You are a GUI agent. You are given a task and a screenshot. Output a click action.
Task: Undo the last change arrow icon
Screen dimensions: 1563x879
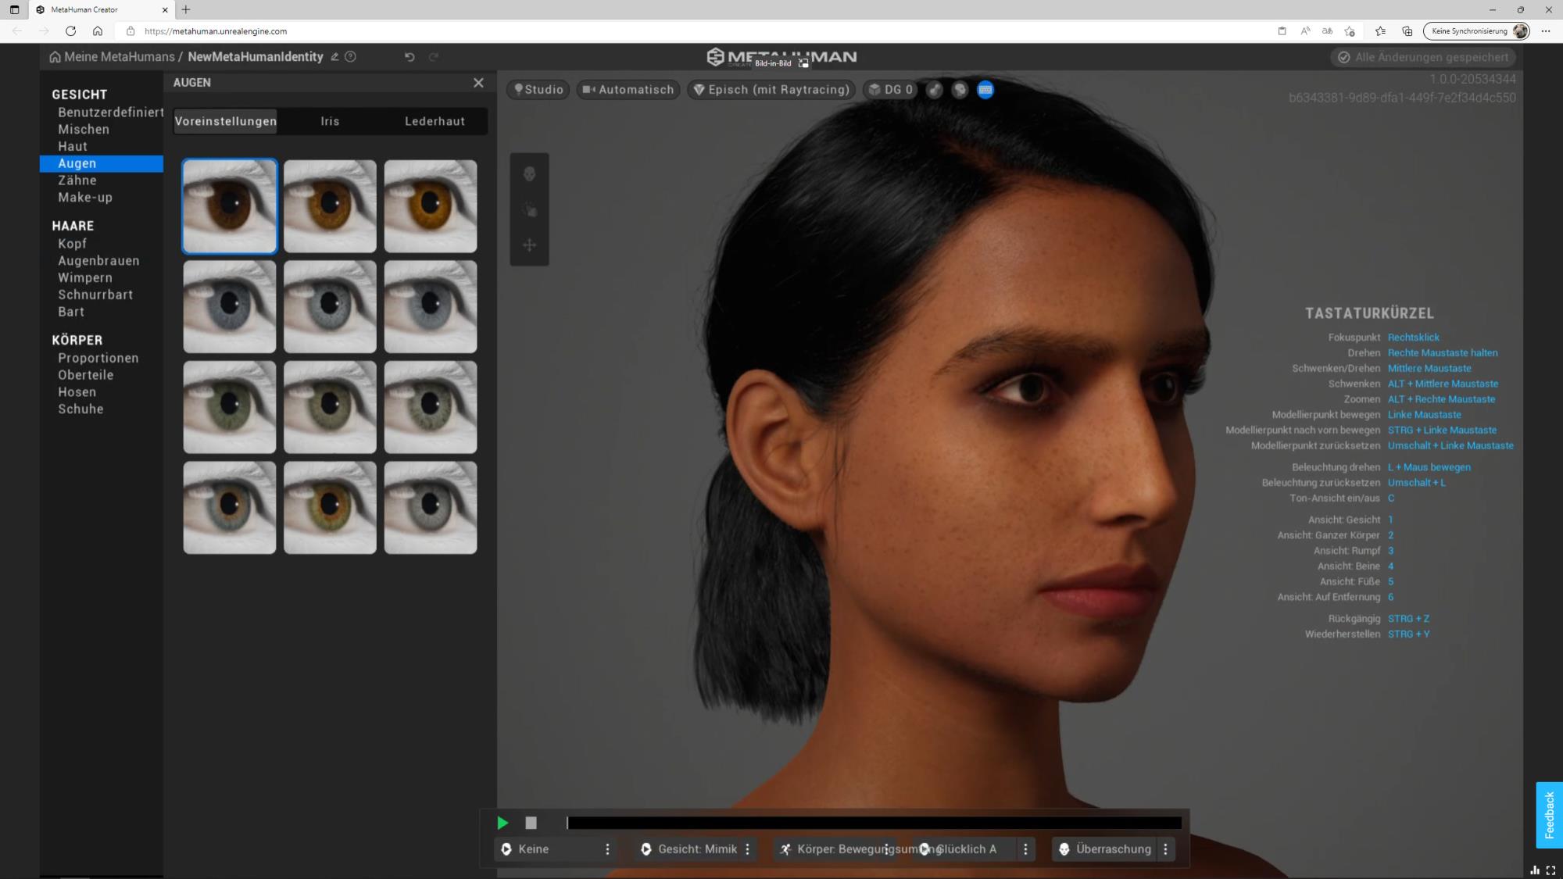[409, 57]
